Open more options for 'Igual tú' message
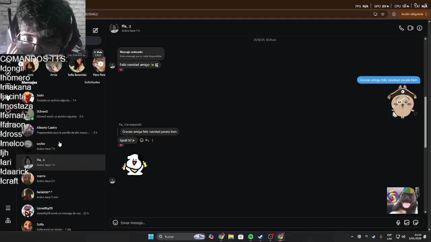Screen dimensions: 431x242 click(x=152, y=140)
